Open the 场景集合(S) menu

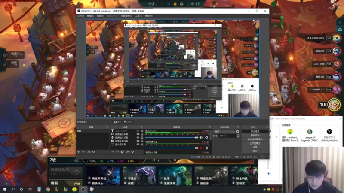pos(126,16)
